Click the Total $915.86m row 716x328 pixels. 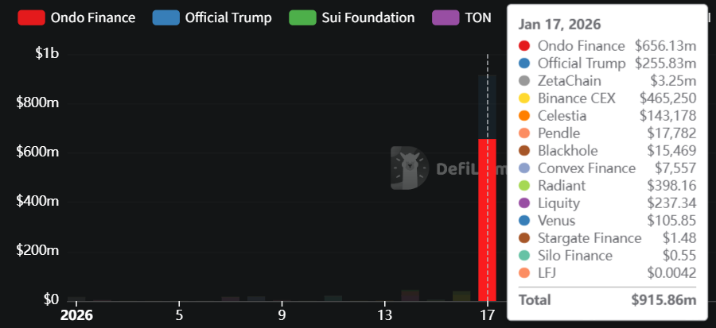[608, 300]
